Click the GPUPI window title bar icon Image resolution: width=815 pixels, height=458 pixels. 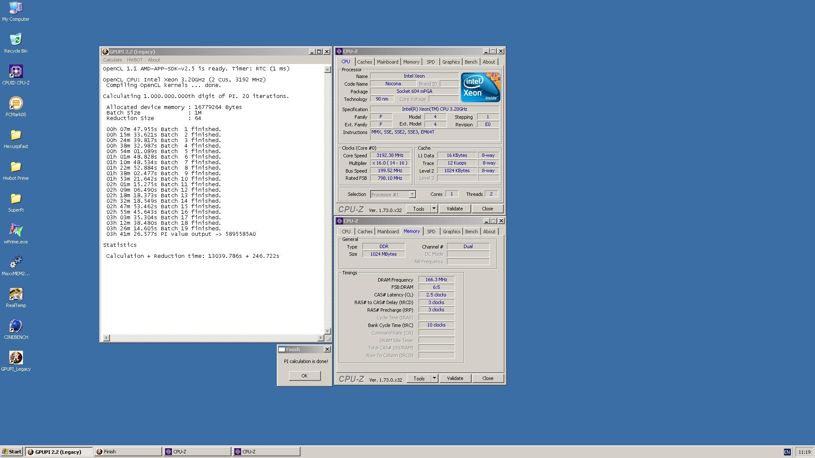click(105, 52)
